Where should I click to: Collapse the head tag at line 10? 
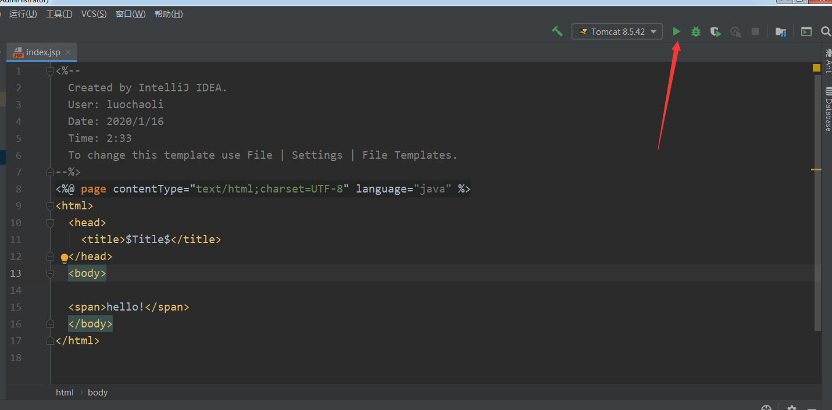click(50, 223)
